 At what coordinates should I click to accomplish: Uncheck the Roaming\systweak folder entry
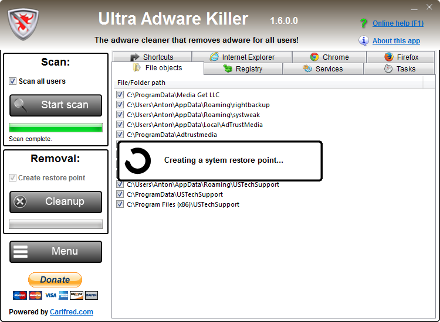pos(120,115)
